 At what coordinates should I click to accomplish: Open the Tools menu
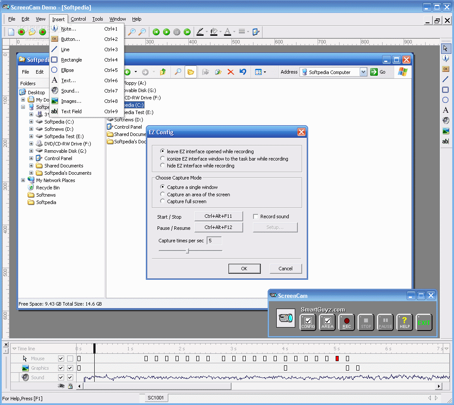pyautogui.click(x=98, y=19)
